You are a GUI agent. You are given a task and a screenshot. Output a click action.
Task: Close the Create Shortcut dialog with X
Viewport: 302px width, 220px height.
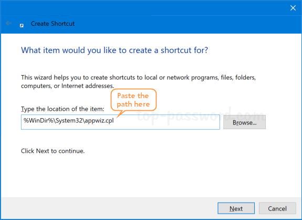pyautogui.click(x=293, y=8)
